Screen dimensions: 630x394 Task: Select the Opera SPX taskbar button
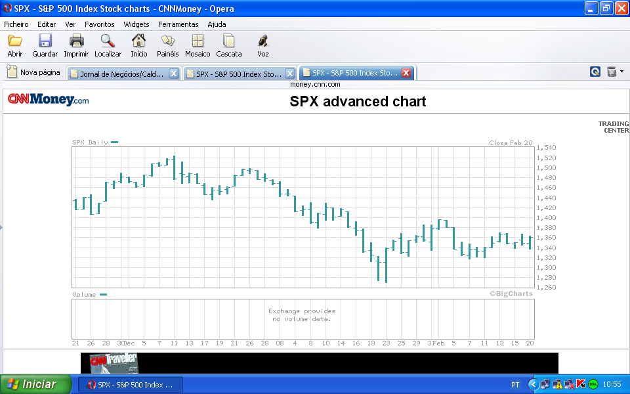[x=130, y=385]
